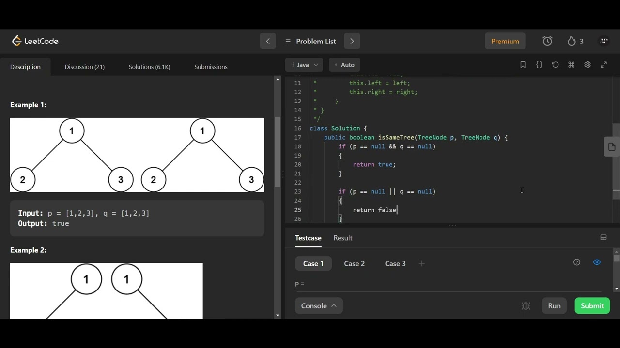Select testcase Case 1
Screen dimensions: 620x348
(313, 263)
